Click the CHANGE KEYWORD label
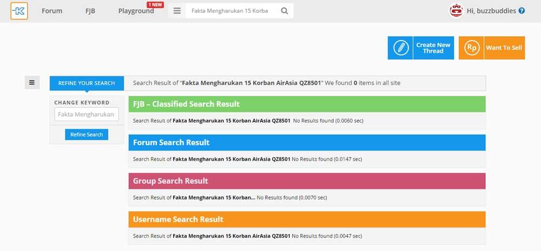Image resolution: width=541 pixels, height=251 pixels. tap(82, 102)
